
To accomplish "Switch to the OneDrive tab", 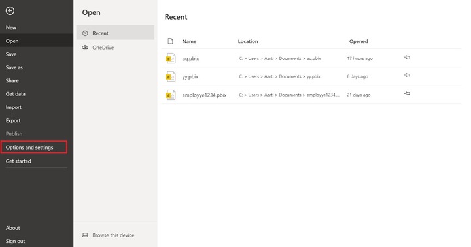I will [115, 48].
